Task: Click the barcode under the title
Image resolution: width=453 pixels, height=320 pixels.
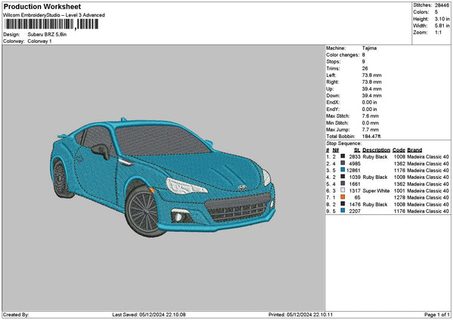Action: 51,24
